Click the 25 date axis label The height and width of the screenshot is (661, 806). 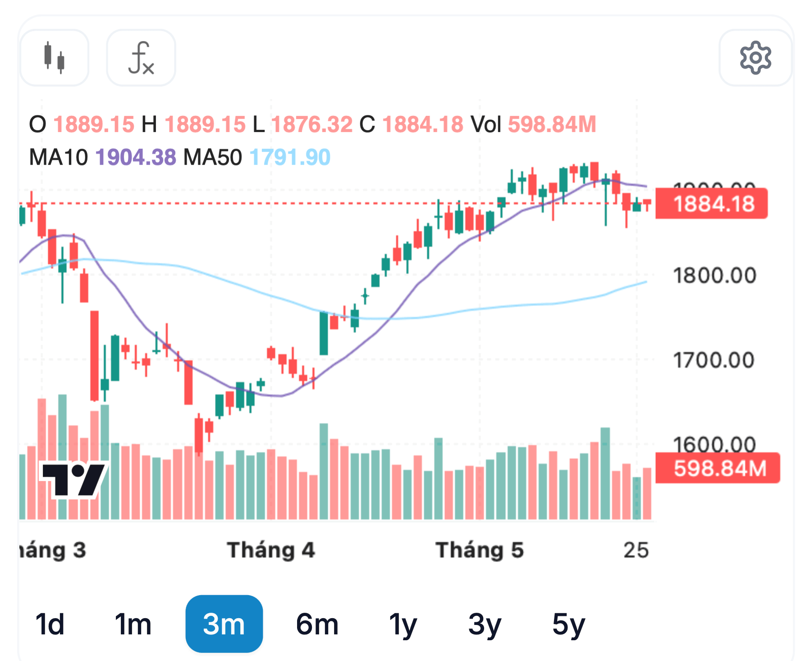[x=636, y=550]
